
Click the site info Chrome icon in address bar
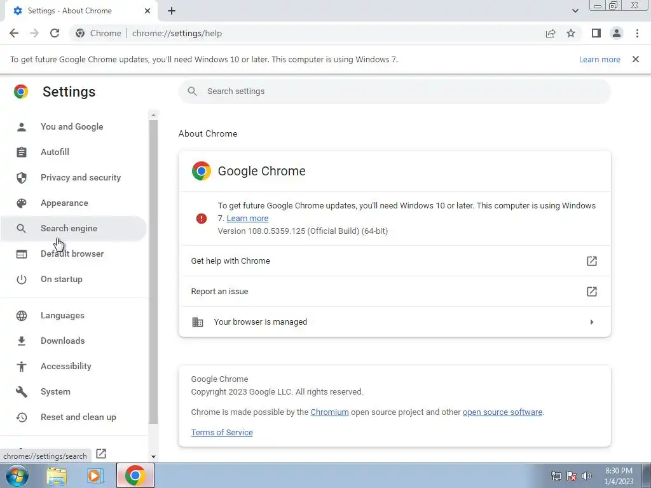tap(80, 33)
